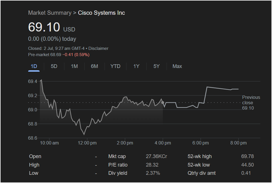
Task: Click the Div yield label
Action: click(x=118, y=173)
